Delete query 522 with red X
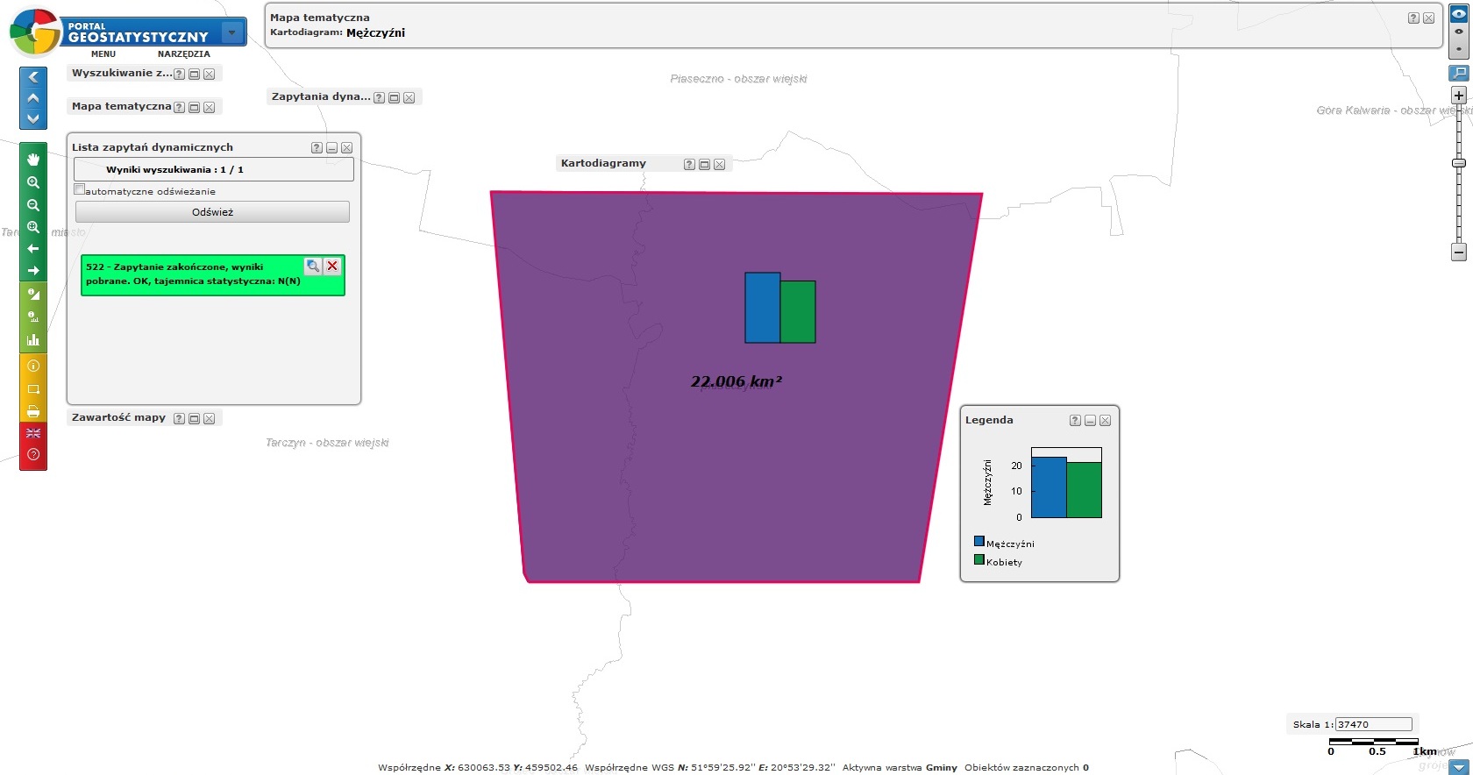Image resolution: width=1473 pixels, height=775 pixels. click(332, 266)
